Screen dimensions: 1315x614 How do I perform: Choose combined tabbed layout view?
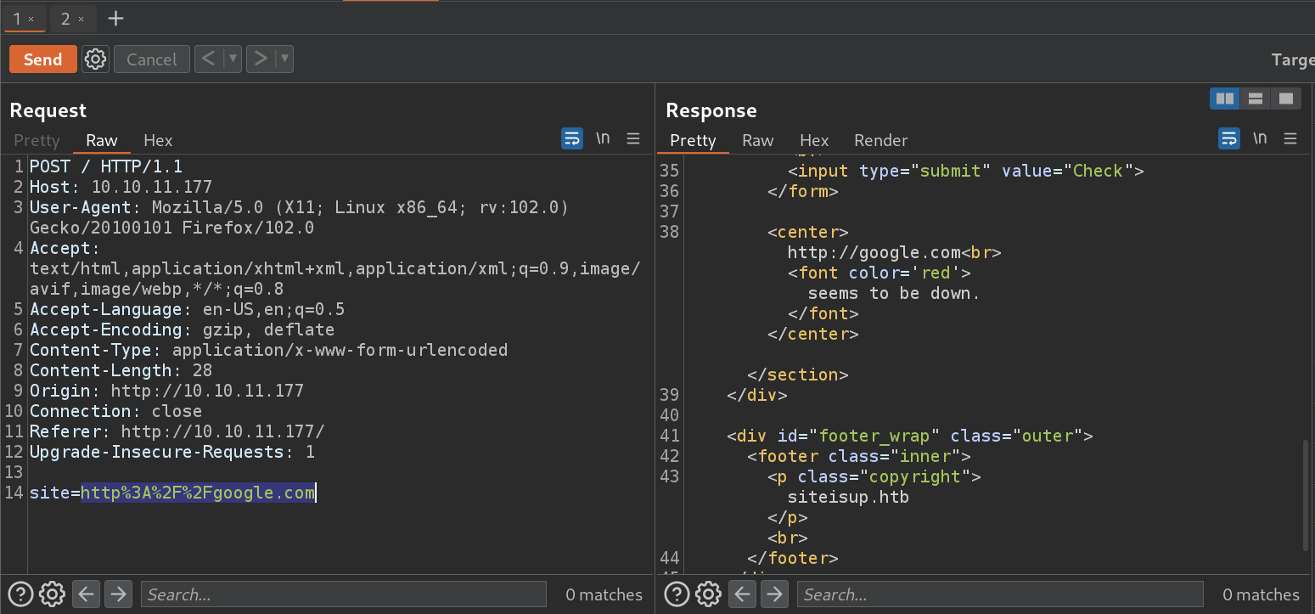pyautogui.click(x=1286, y=99)
